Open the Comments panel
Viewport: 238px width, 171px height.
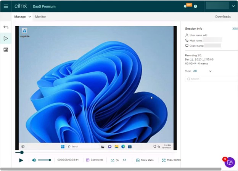click(95, 160)
